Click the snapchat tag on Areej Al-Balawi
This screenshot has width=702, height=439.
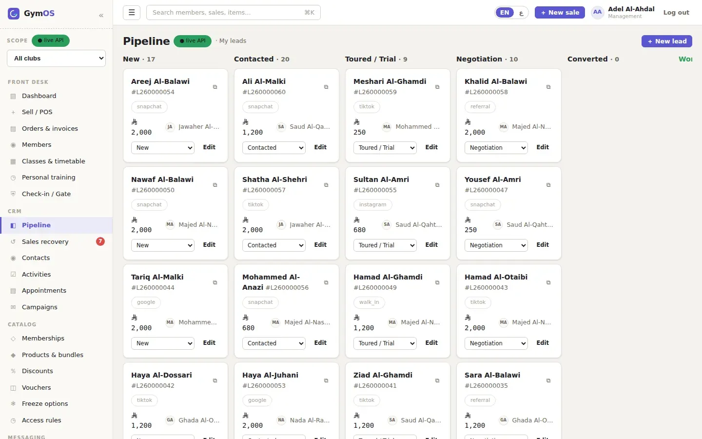coord(149,107)
